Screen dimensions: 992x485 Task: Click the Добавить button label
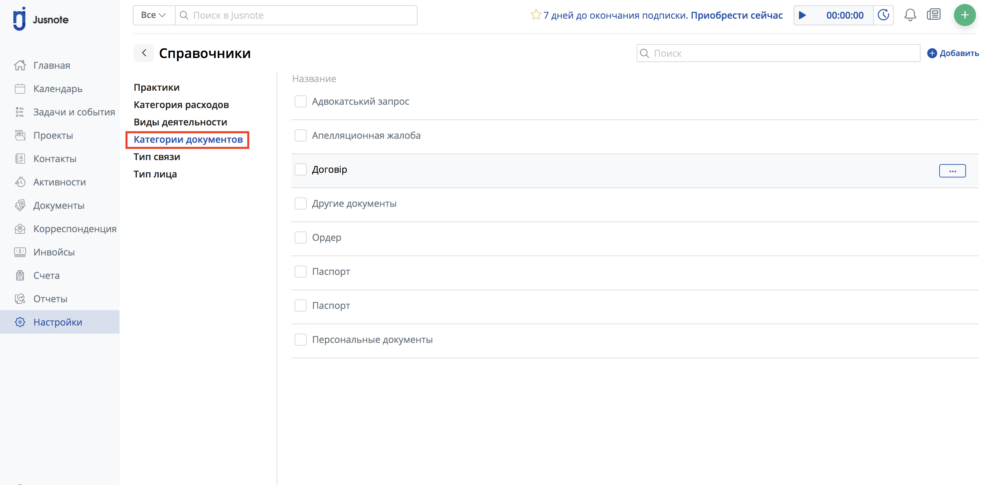[x=959, y=53]
